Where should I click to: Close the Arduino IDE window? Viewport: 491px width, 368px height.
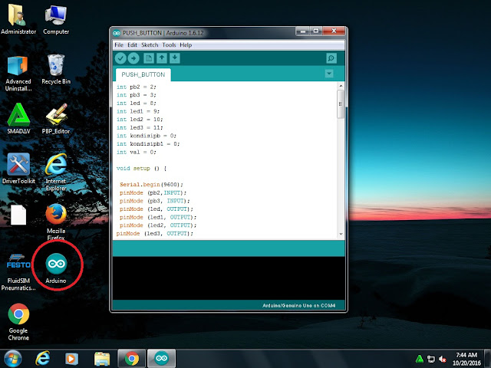[334, 31]
